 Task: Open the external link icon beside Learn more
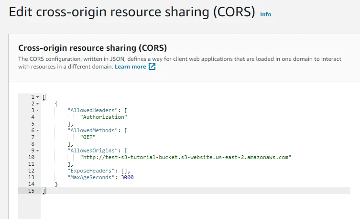tap(152, 67)
